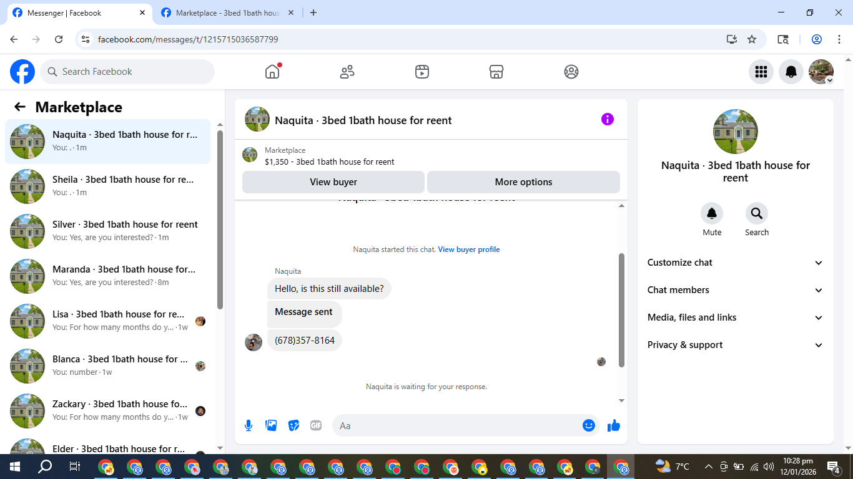Open the Facebook menu grid icon
Image resolution: width=853 pixels, height=479 pixels.
[x=761, y=72]
